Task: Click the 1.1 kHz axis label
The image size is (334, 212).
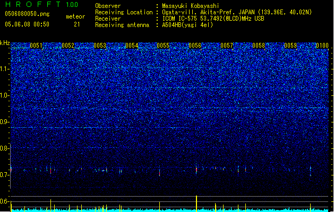Action: (x=4, y=69)
